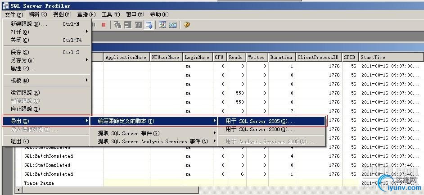Expand 编写跟踪定义的脚本(T) submenu
Screen dimensions: 424x195
(154, 121)
